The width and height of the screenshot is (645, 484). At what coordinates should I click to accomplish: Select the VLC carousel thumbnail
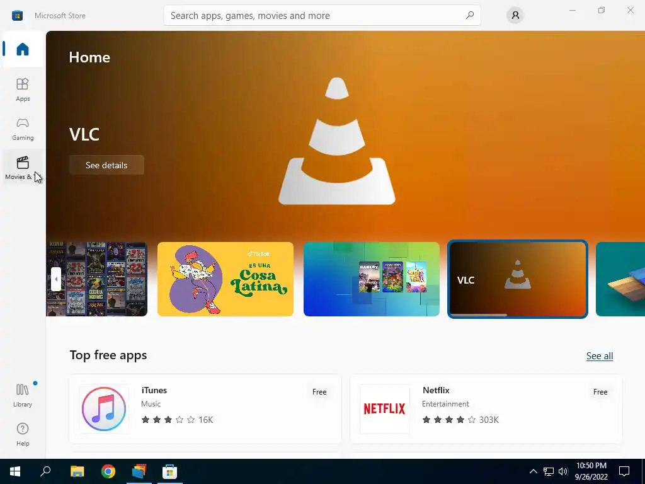(x=518, y=279)
